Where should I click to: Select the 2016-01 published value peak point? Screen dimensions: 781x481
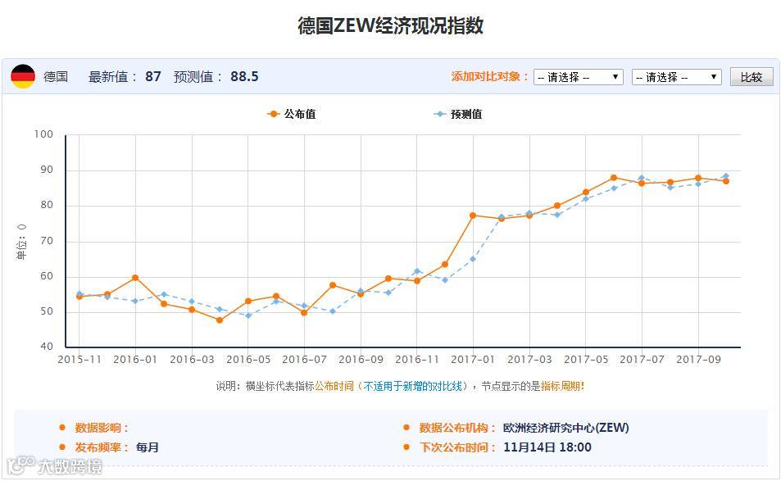[x=135, y=278]
